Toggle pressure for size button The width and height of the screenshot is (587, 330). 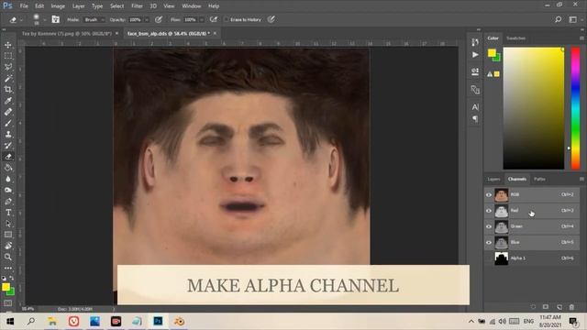[271, 19]
